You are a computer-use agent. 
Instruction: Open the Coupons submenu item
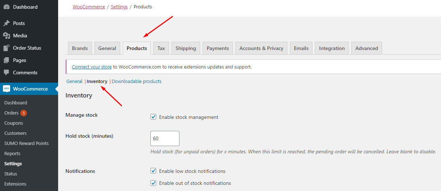pos(13,123)
